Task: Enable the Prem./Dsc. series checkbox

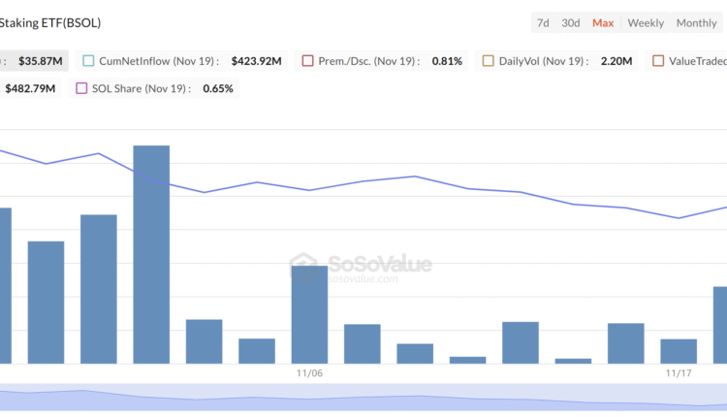Action: [308, 61]
